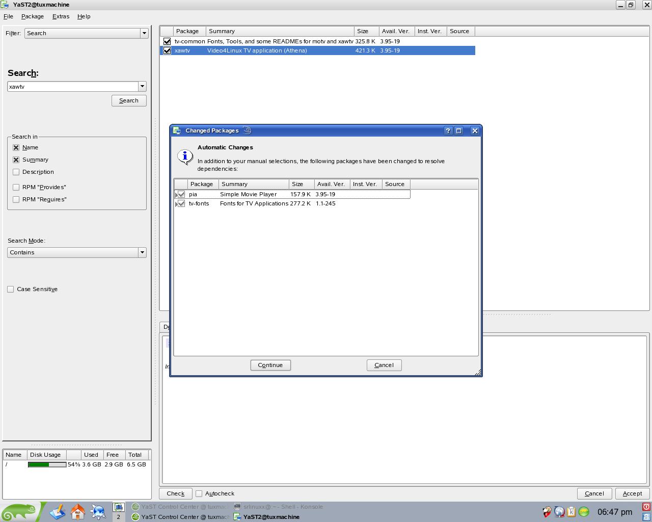Click the Search button
652x522 pixels.
tap(129, 100)
